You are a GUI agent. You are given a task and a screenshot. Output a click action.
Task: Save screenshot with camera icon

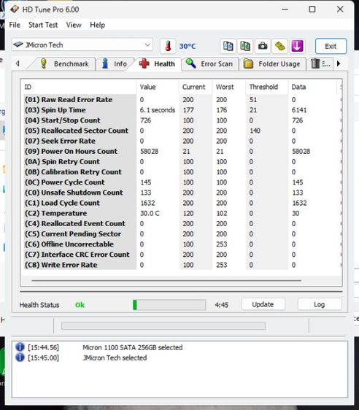pos(263,46)
